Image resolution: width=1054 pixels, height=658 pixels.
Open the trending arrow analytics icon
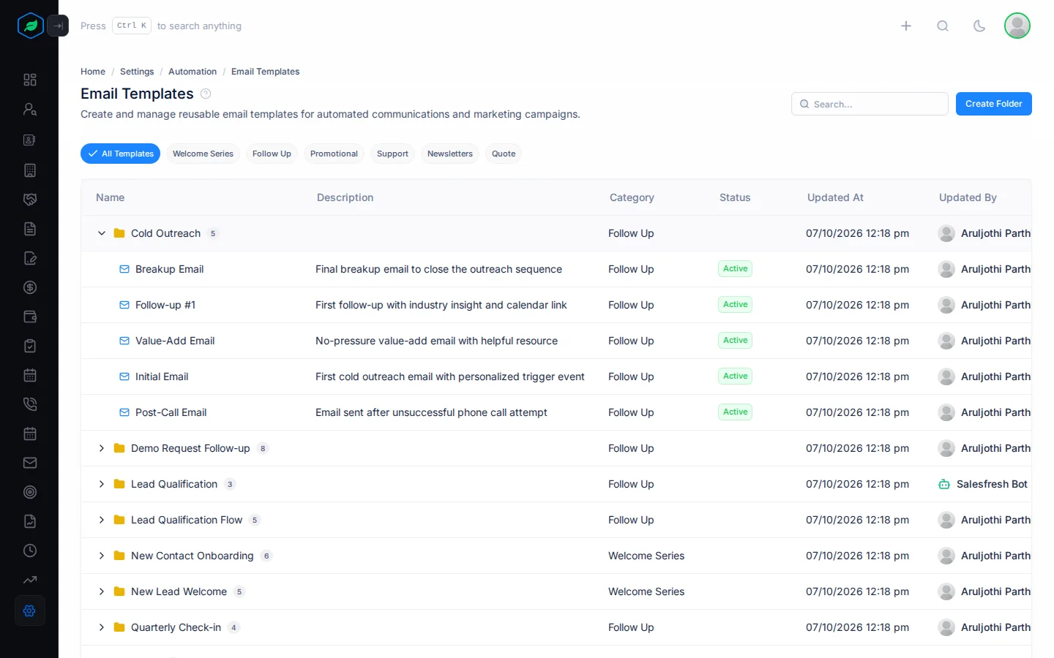[30, 580]
